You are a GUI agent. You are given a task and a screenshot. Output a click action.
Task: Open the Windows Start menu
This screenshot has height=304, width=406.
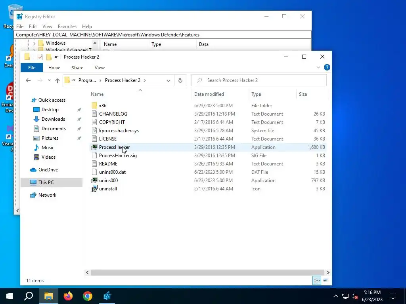[x=10, y=296]
